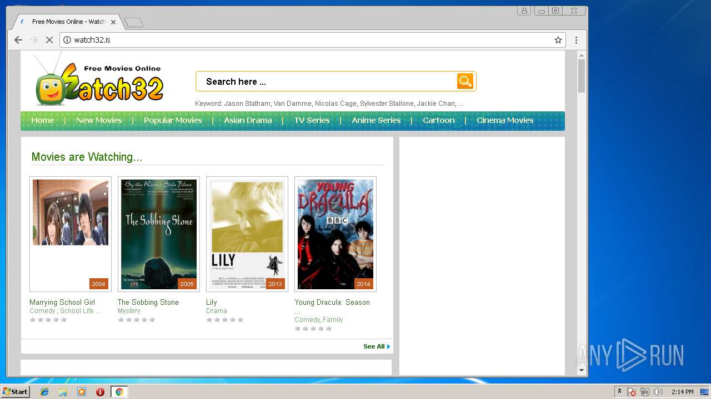Close the Free Movies Online tab

[x=113, y=22]
